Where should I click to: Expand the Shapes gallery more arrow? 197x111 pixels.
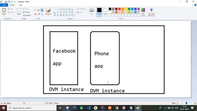point(75,15)
